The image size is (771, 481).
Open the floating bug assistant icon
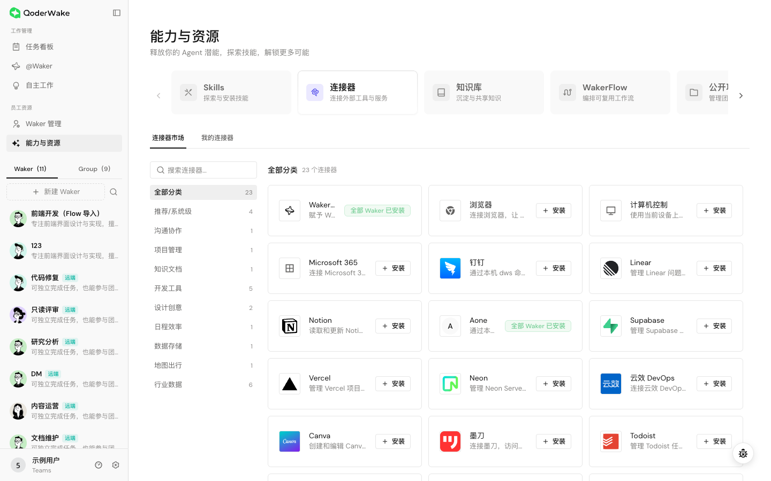(x=743, y=454)
